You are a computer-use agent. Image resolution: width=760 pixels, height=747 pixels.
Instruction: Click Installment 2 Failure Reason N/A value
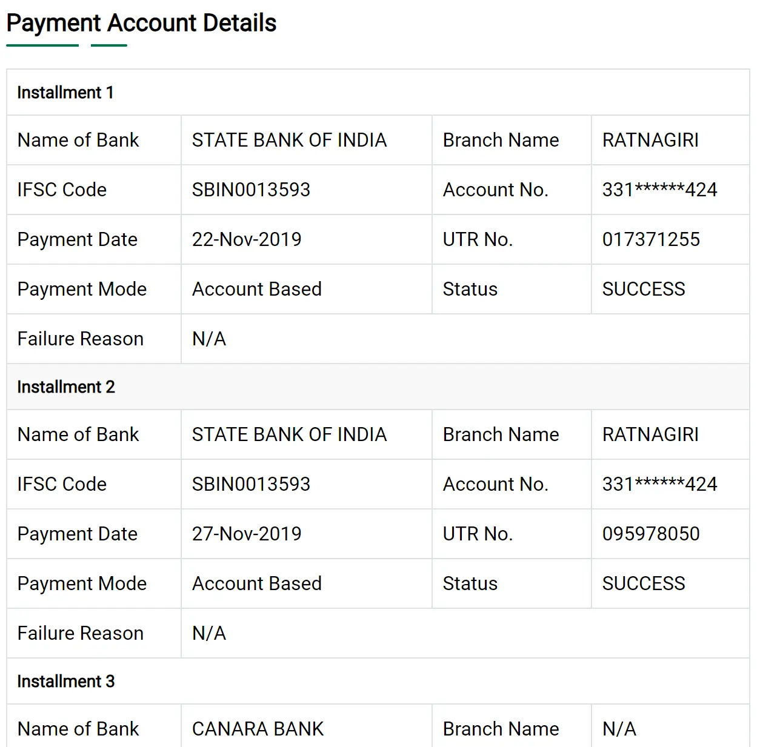209,633
